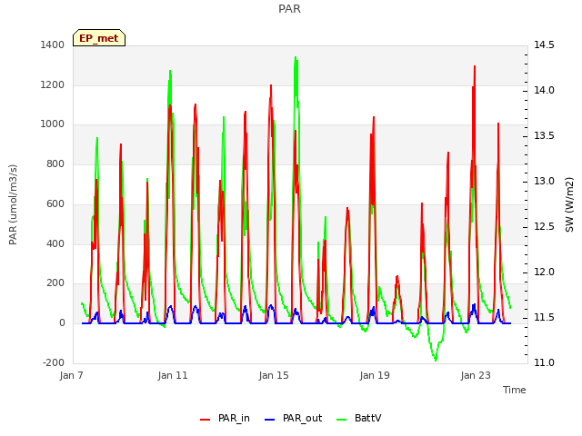This screenshot has width=582, height=436.
Task: Click the EP_met annotation label
Action: pyautogui.click(x=99, y=38)
